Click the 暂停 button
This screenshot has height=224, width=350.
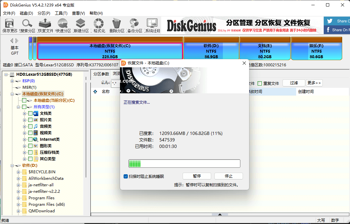click(197, 176)
